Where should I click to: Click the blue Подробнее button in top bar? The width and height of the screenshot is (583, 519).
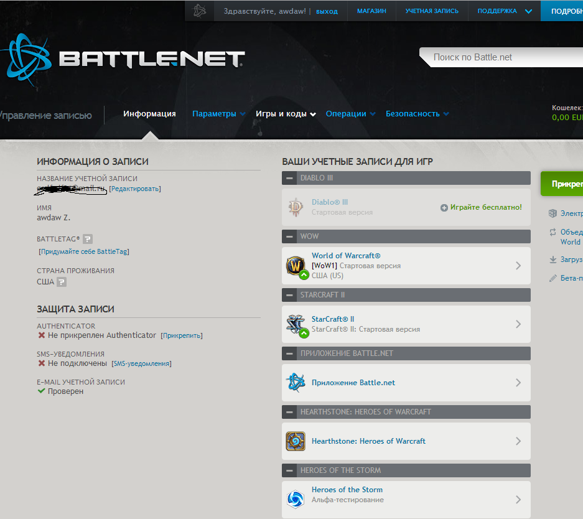562,11
